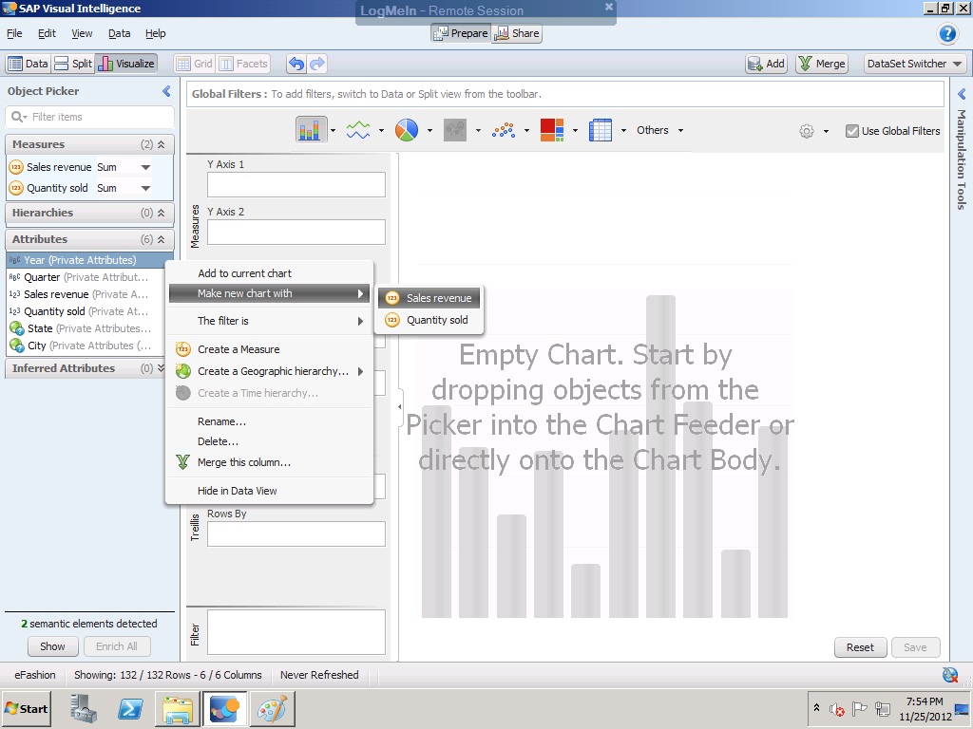973x729 pixels.
Task: Open Create a Geographic hierarchy submenu
Action: (x=269, y=371)
